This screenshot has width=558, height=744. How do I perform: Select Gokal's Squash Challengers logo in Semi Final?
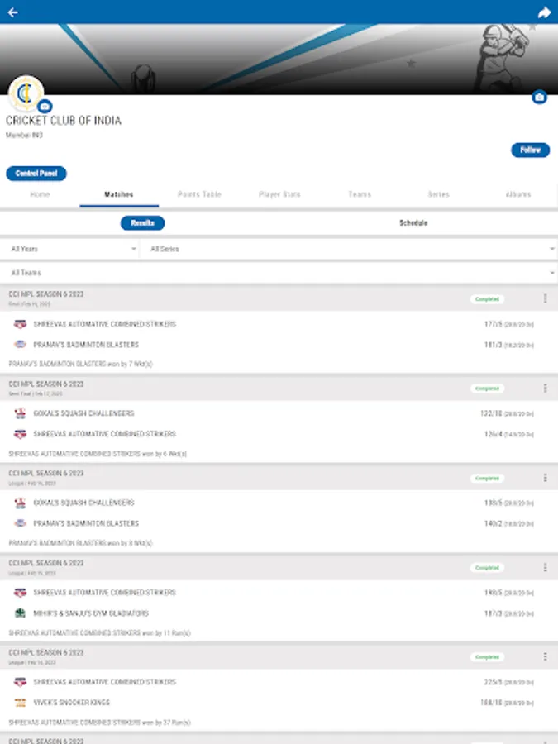pyautogui.click(x=20, y=413)
